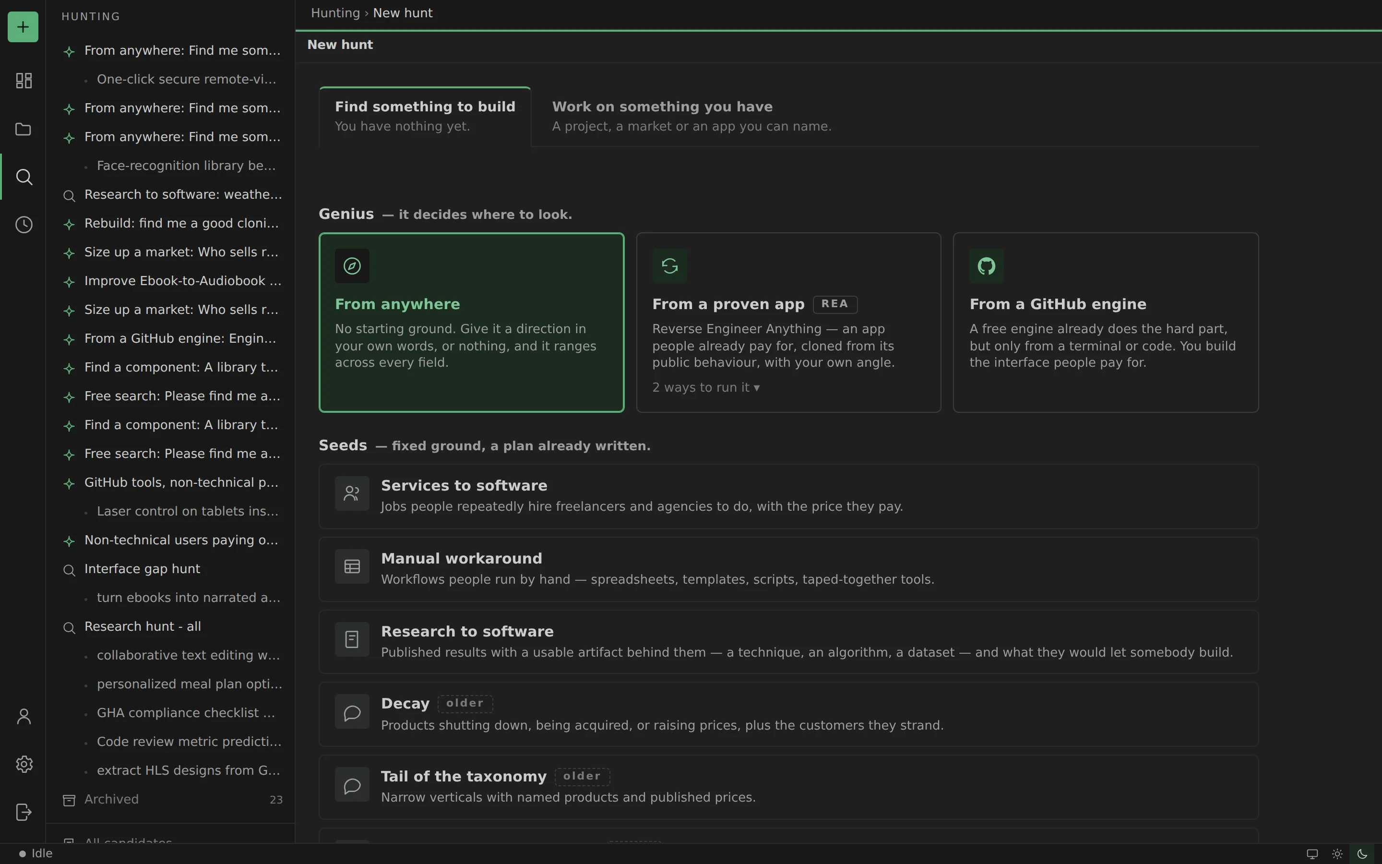
Task: Click the Archived count 23
Action: (276, 800)
